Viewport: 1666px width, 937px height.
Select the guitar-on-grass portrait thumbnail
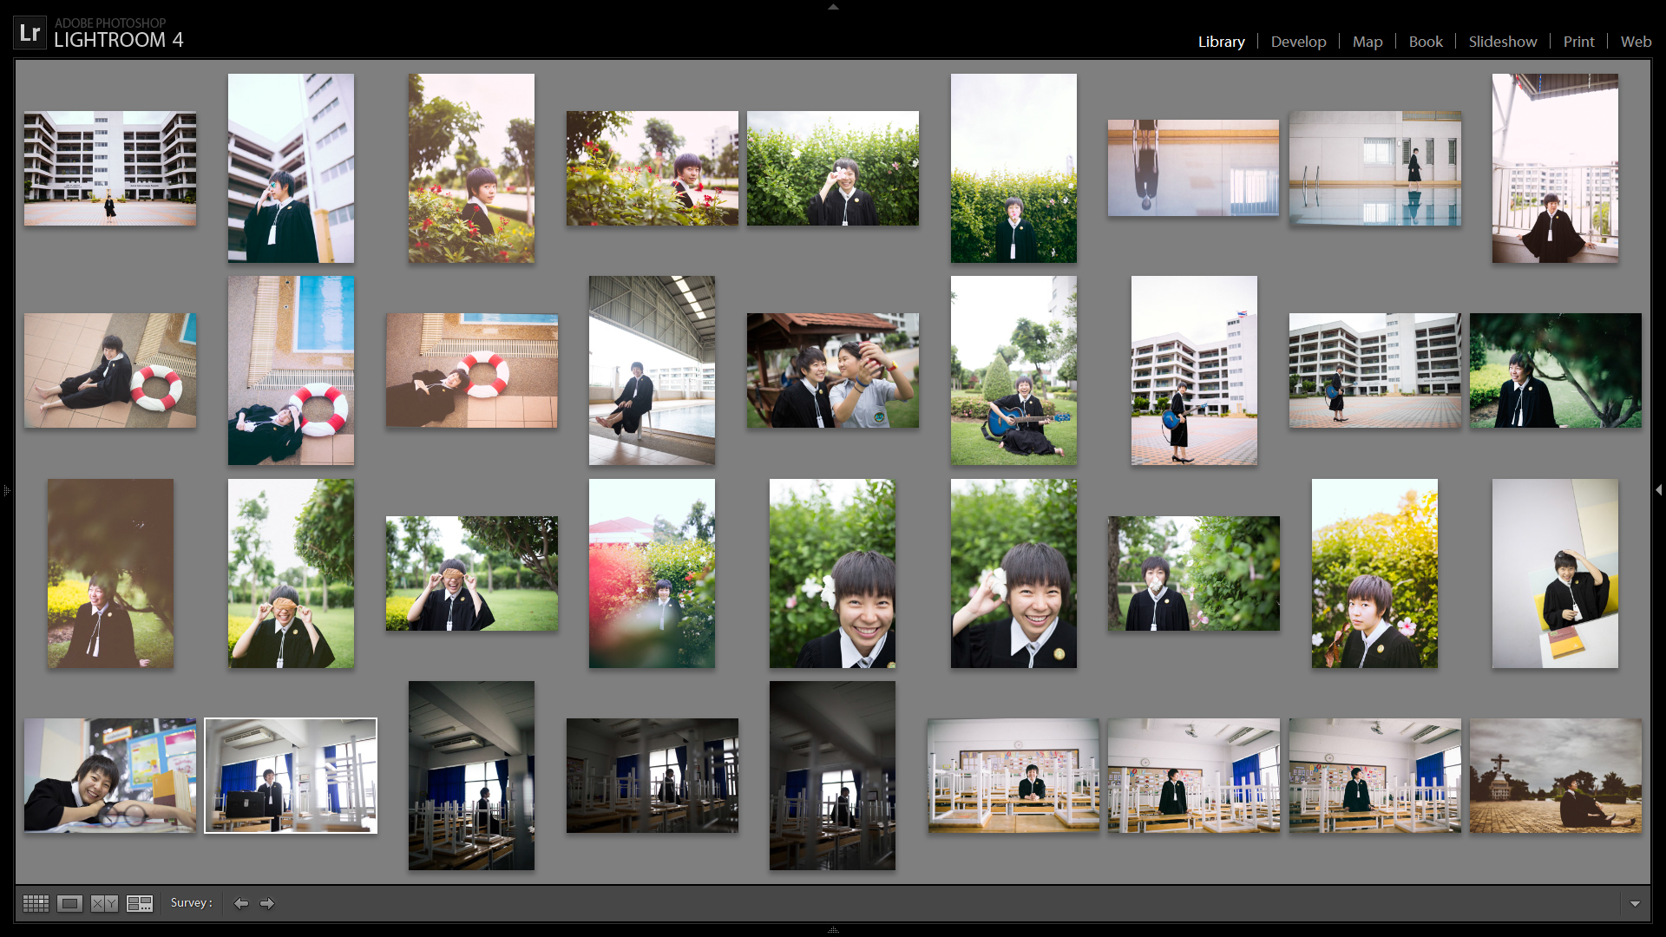tap(1013, 370)
